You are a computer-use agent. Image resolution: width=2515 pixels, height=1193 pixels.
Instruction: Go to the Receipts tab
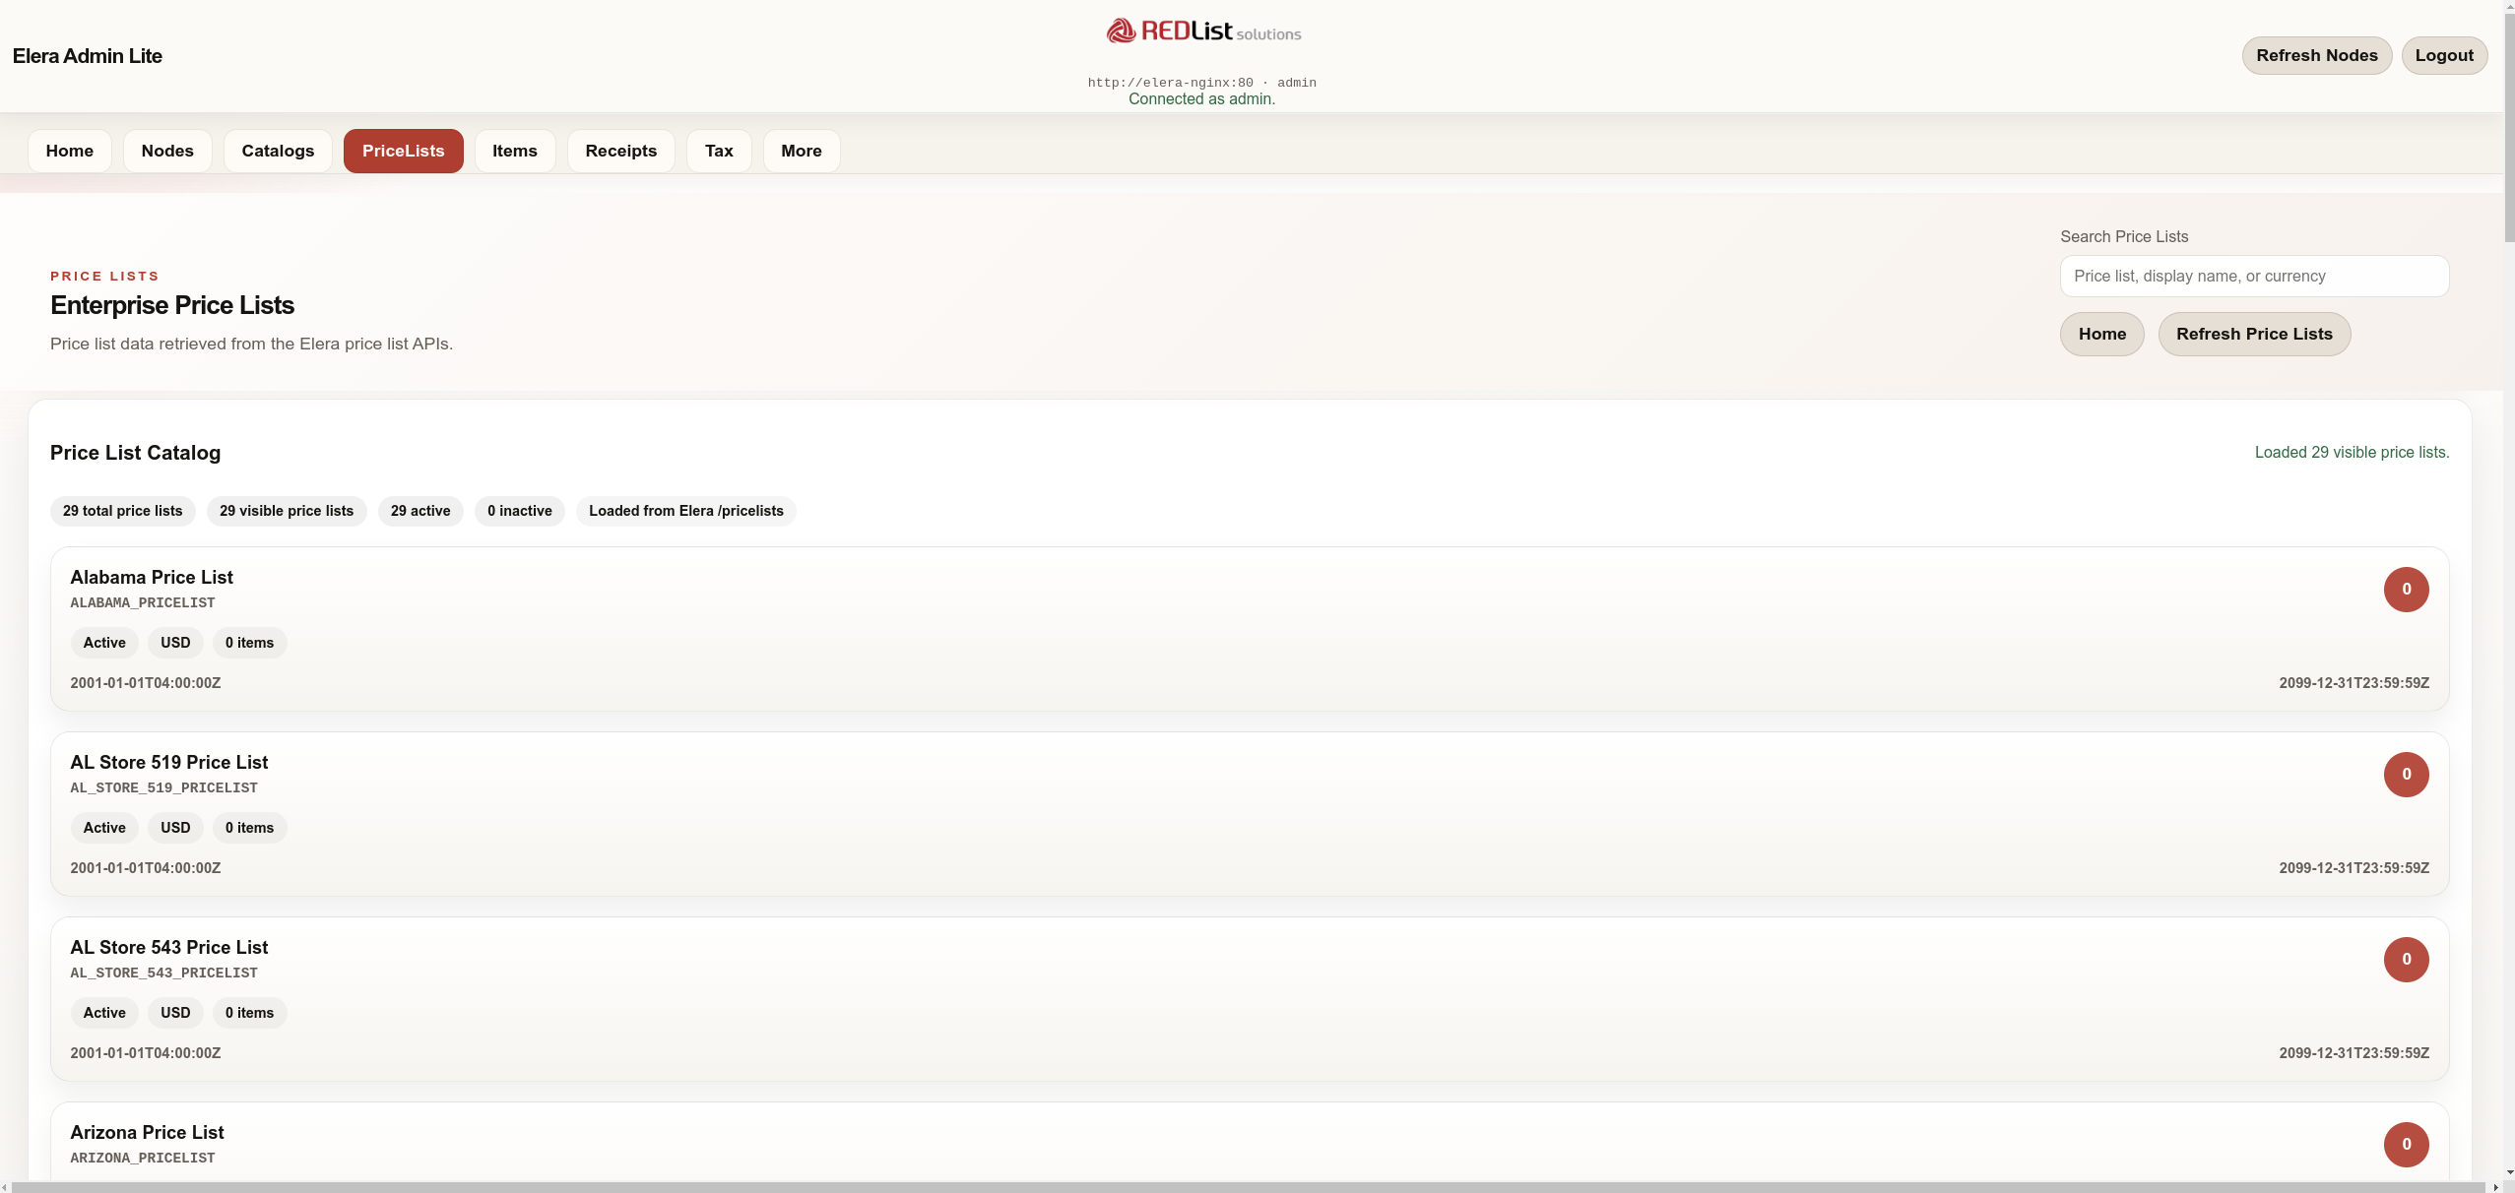point(620,151)
